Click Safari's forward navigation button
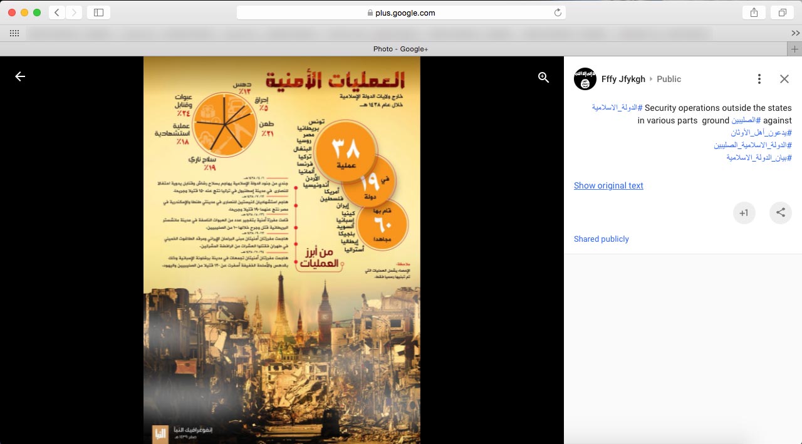 tap(74, 13)
